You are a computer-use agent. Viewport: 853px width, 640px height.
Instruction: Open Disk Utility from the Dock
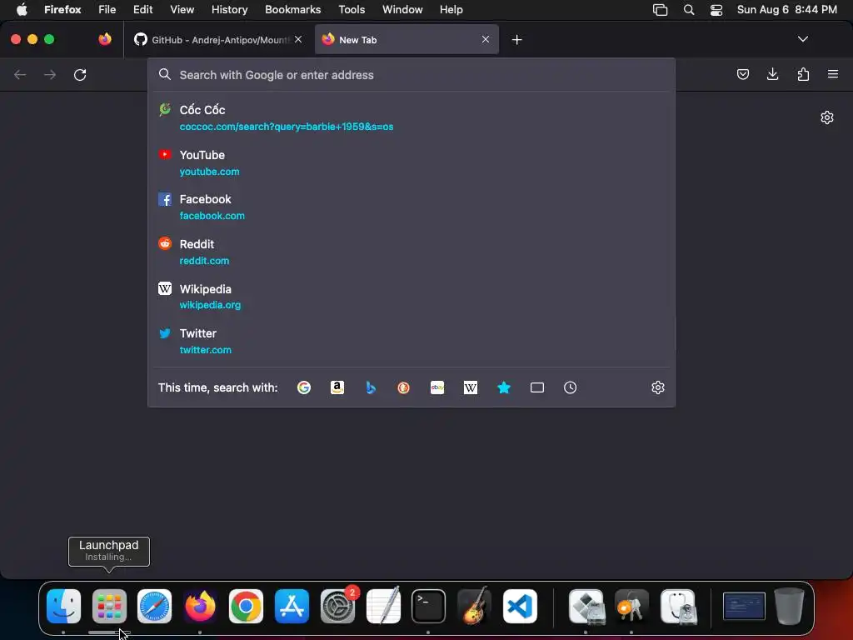point(678,606)
